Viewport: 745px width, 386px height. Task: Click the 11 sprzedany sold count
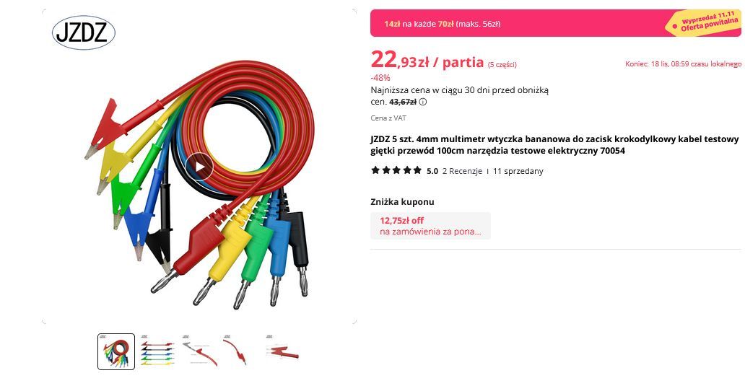tap(518, 171)
